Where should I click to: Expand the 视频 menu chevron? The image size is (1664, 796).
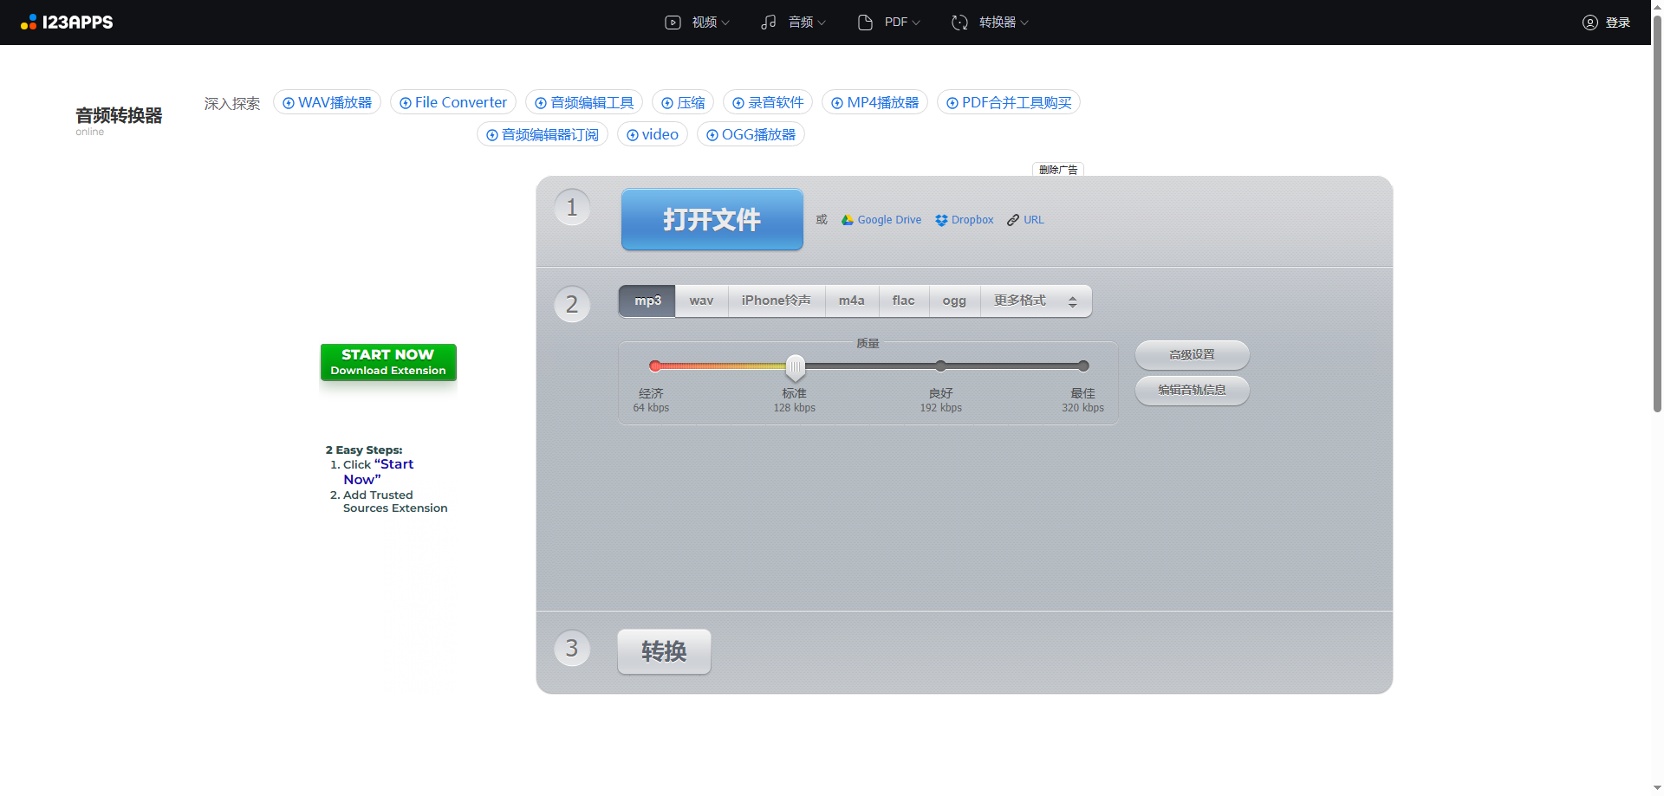point(725,23)
